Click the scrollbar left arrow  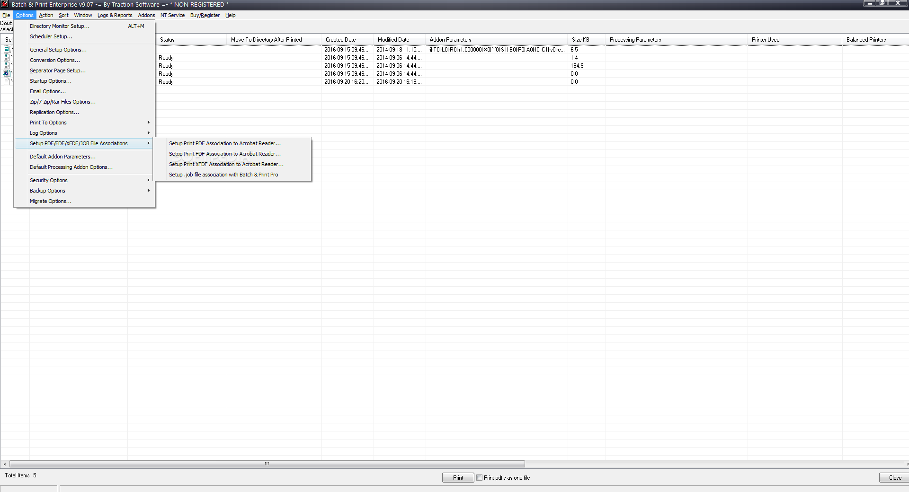[5, 464]
